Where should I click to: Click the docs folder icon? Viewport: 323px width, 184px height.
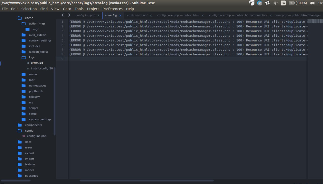(20, 142)
